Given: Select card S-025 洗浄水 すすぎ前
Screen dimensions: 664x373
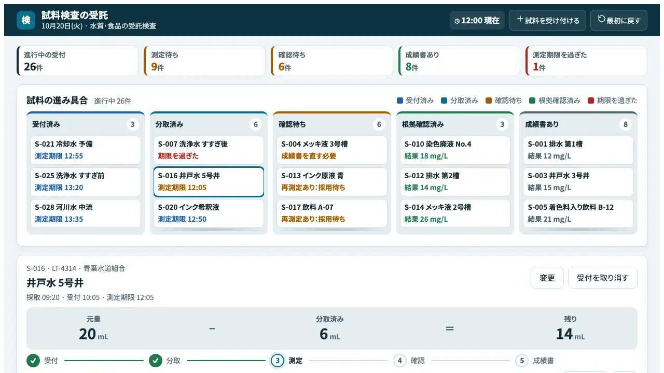Looking at the screenshot, I should coord(86,182).
